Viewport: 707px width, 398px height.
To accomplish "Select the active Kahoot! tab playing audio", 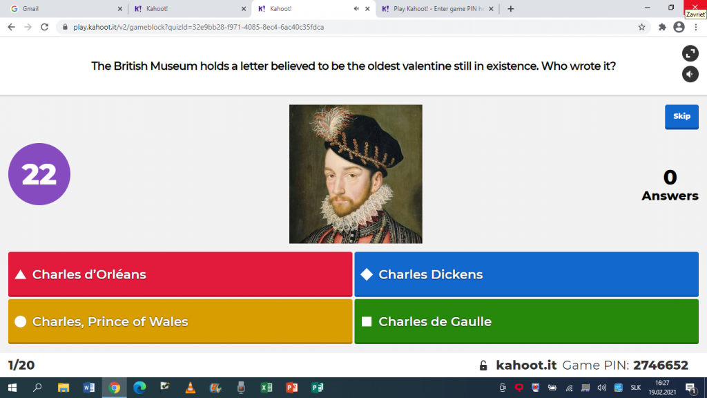I will click(x=311, y=8).
